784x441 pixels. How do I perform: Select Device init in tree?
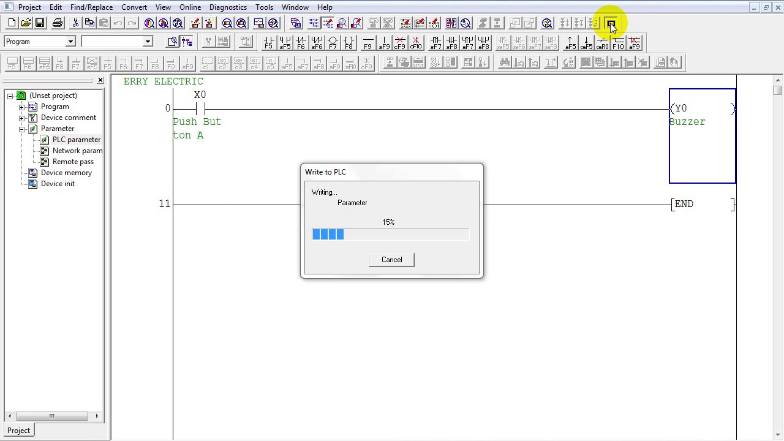[58, 184]
